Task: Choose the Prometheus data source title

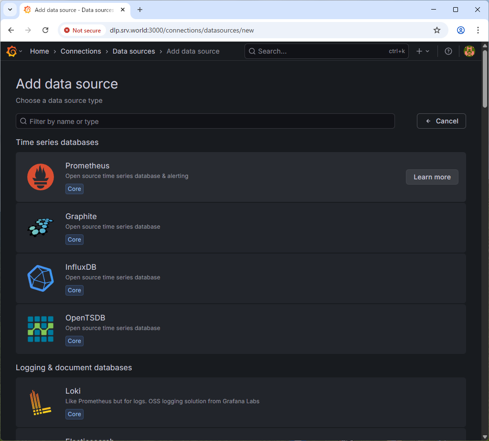Action: tap(87, 165)
